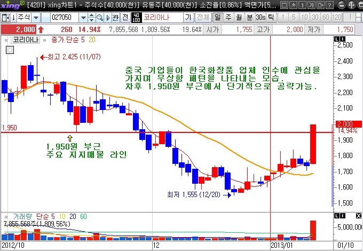Click the red 2,000 price tag on axis

349,124
